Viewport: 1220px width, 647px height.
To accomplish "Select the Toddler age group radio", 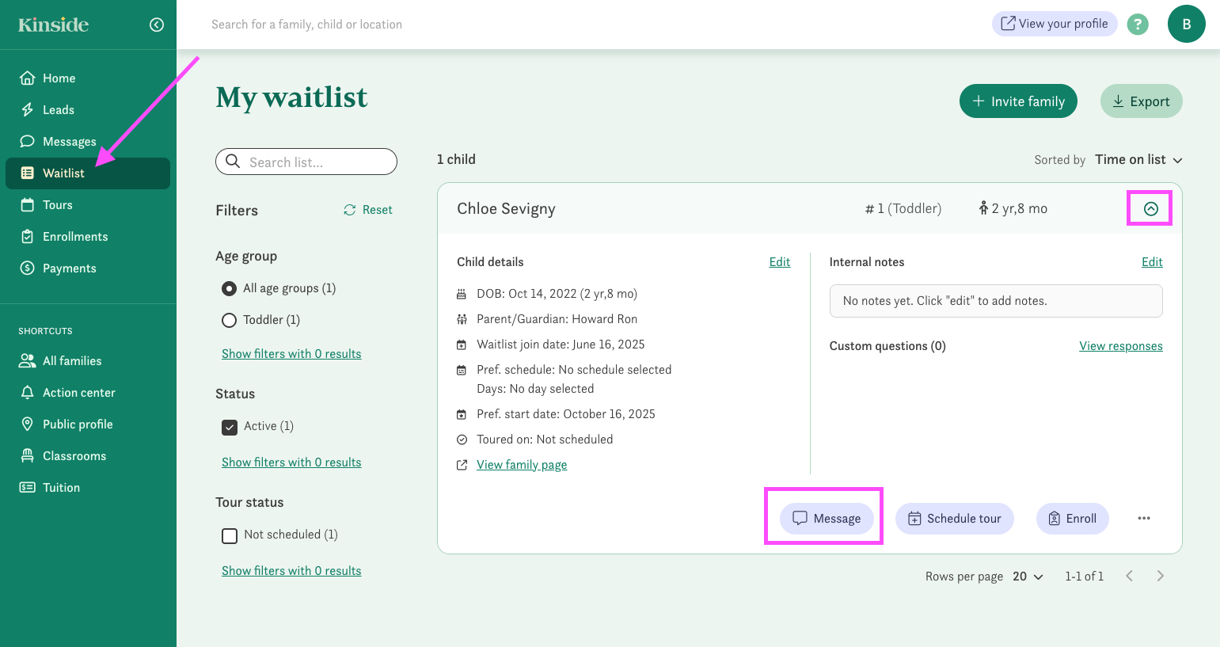I will (x=230, y=320).
